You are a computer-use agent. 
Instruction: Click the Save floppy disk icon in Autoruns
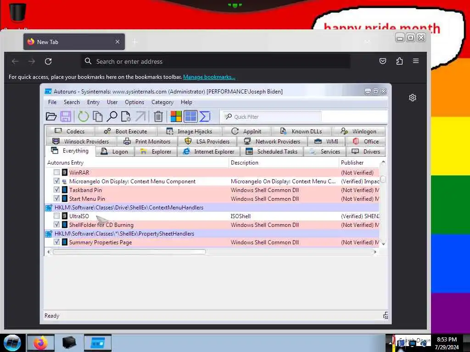tap(66, 116)
